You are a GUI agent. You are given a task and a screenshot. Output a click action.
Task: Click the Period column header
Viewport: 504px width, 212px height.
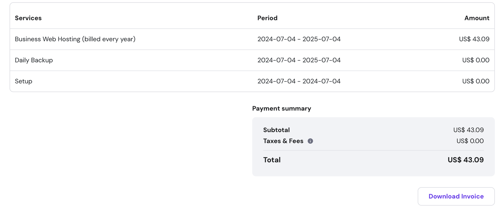[267, 18]
